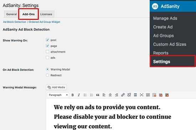The image size is (196, 130).
Task: Switch to the Add-Ons tab
Action: tap(29, 14)
